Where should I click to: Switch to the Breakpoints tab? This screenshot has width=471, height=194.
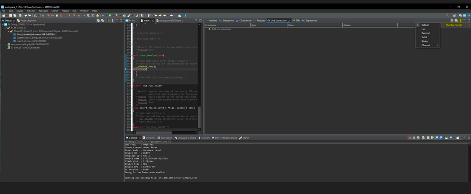click(227, 21)
